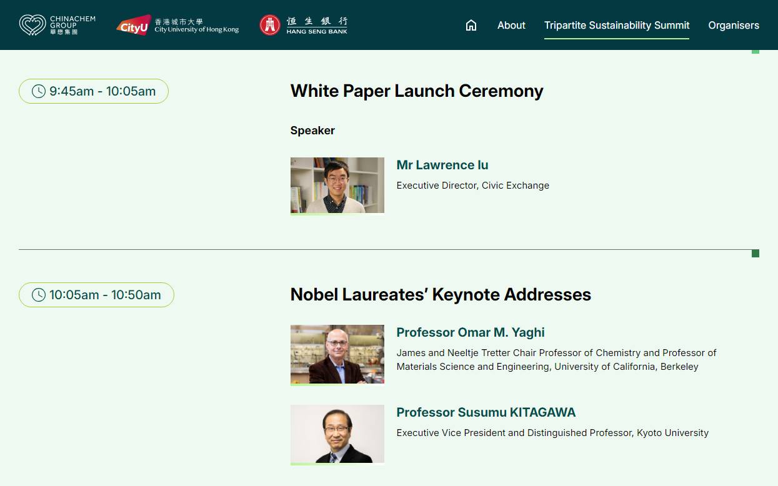The width and height of the screenshot is (778, 486).
Task: Click the CityU logo
Action: click(x=177, y=25)
